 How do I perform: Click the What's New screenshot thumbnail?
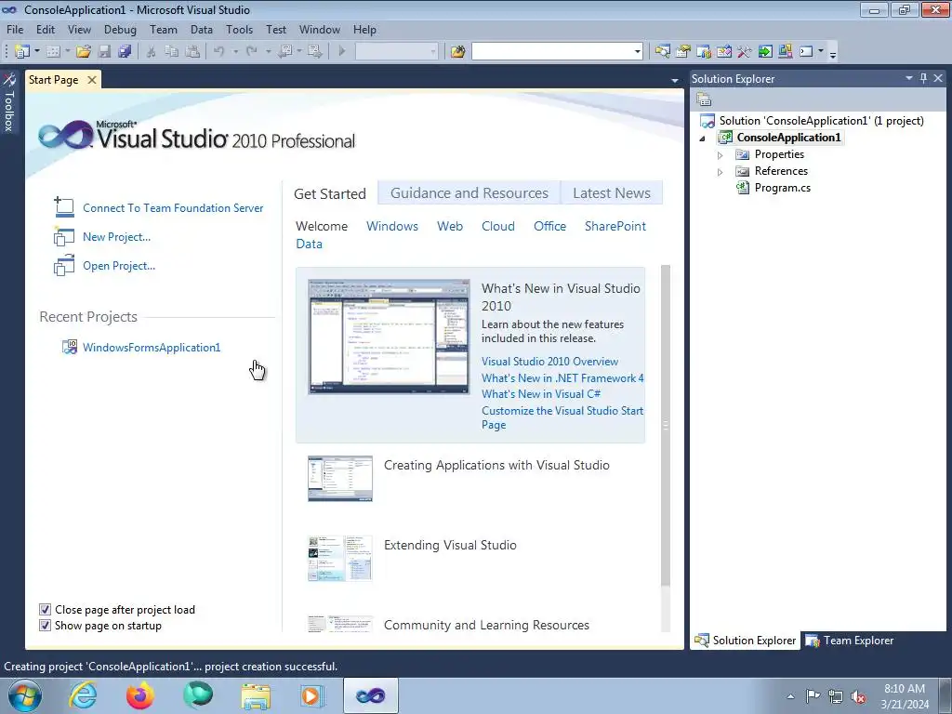(389, 337)
